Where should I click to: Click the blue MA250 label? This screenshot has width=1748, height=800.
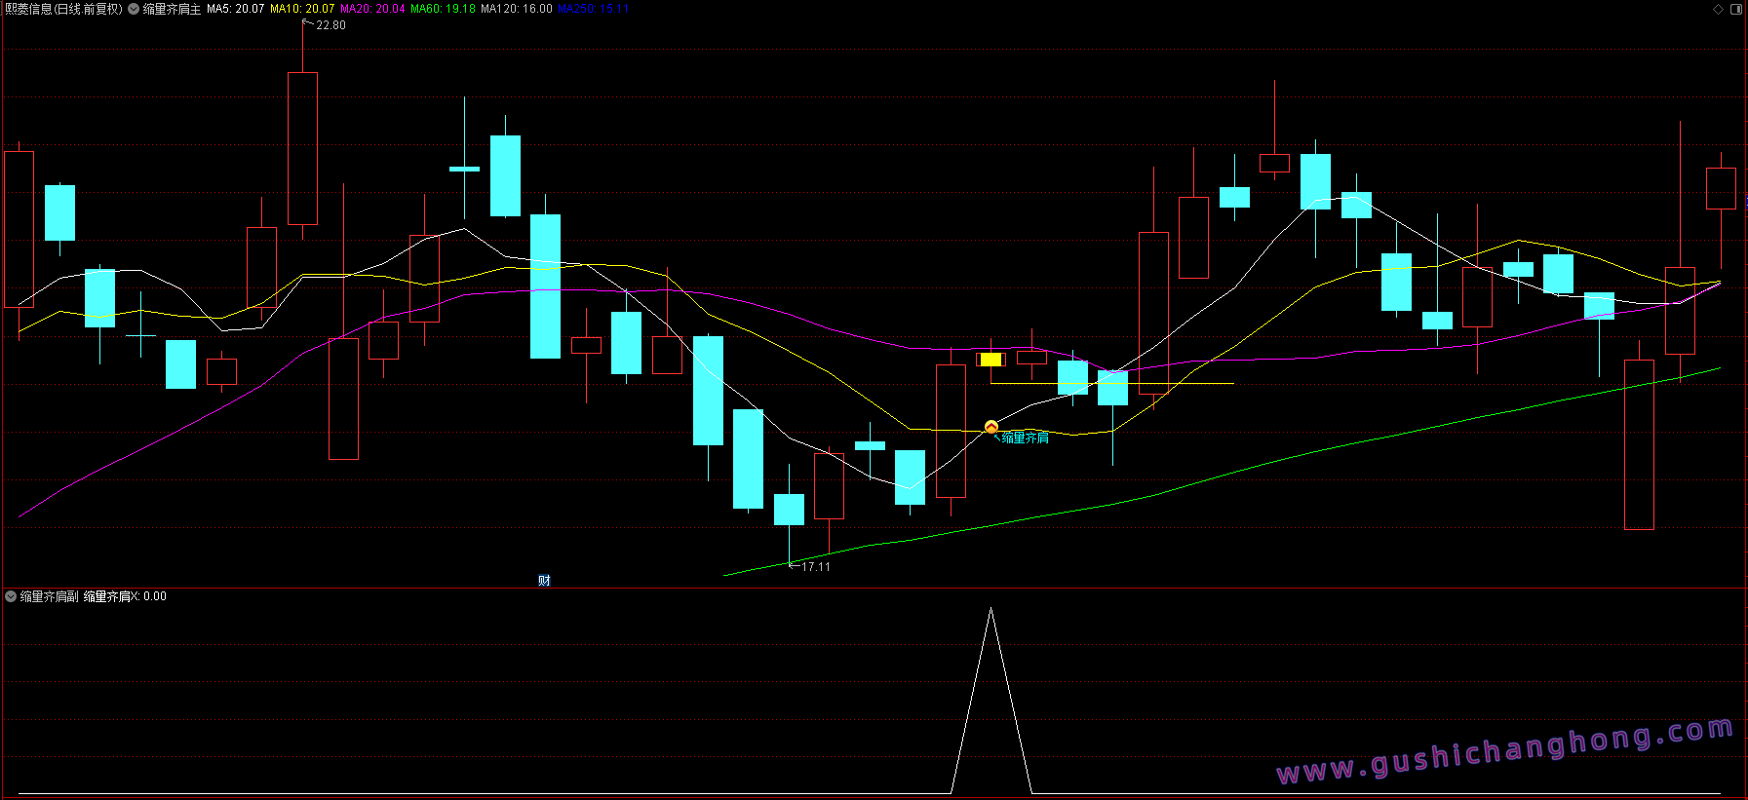point(593,9)
